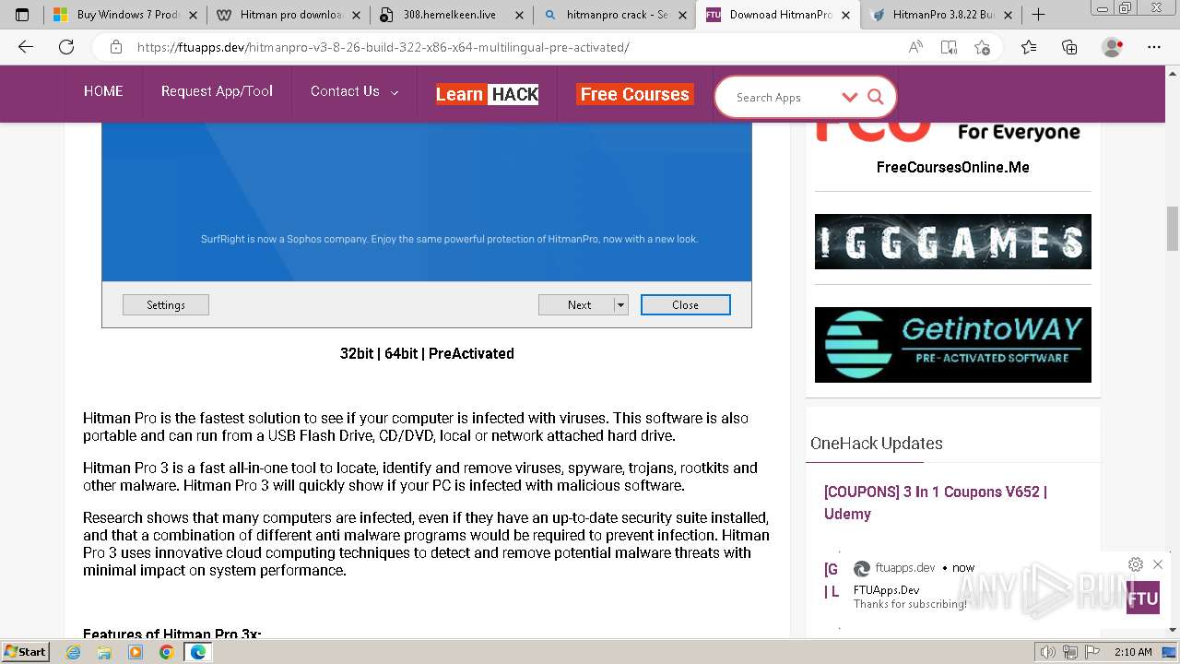Click the Close button in HitmanPro image
The width and height of the screenshot is (1180, 664).
click(x=685, y=305)
